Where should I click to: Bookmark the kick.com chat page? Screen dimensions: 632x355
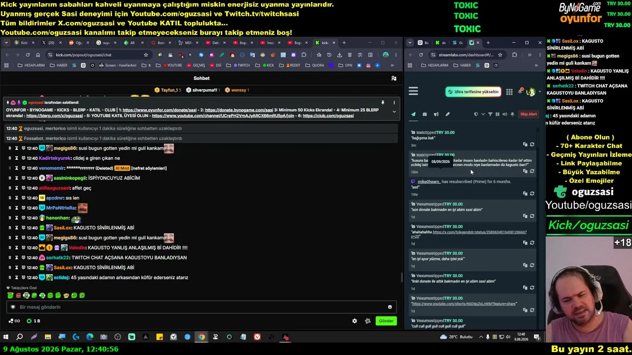point(146,55)
